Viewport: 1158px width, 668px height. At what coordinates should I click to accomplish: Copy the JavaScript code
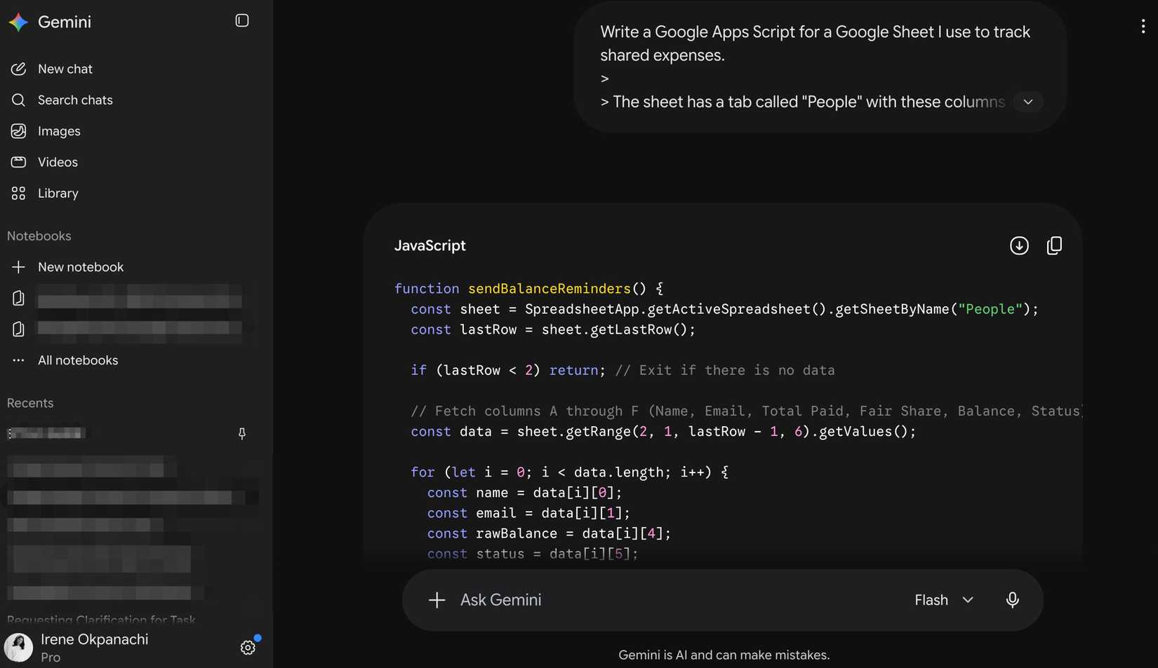coord(1054,245)
